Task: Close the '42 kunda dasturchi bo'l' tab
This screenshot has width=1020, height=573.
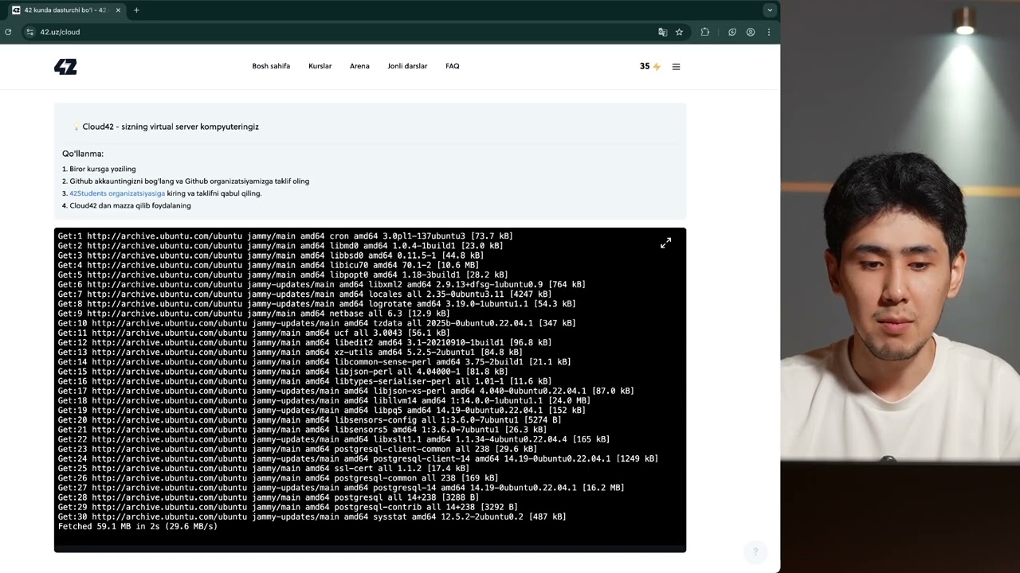Action: coord(118,10)
